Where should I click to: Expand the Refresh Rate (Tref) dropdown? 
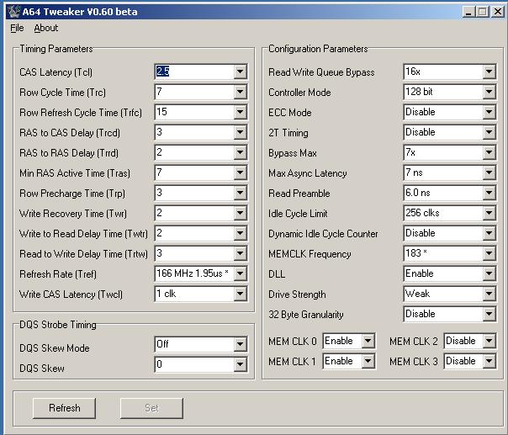[x=240, y=273]
